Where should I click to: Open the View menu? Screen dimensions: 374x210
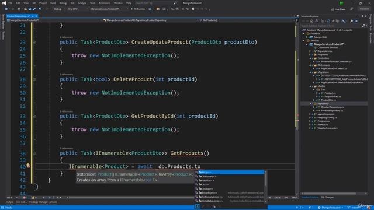(x=26, y=3)
